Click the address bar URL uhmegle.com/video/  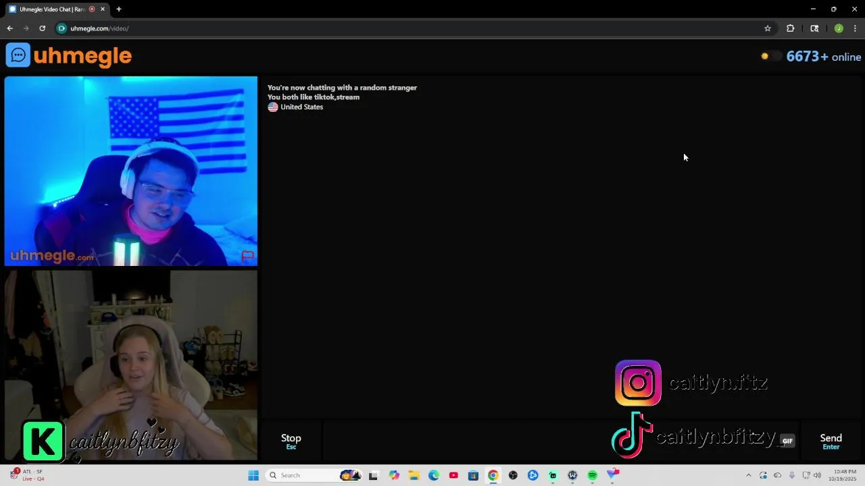tap(99, 28)
